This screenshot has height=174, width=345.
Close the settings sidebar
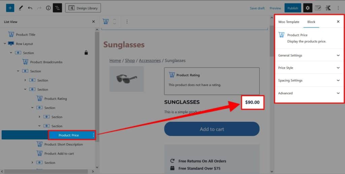(x=338, y=22)
